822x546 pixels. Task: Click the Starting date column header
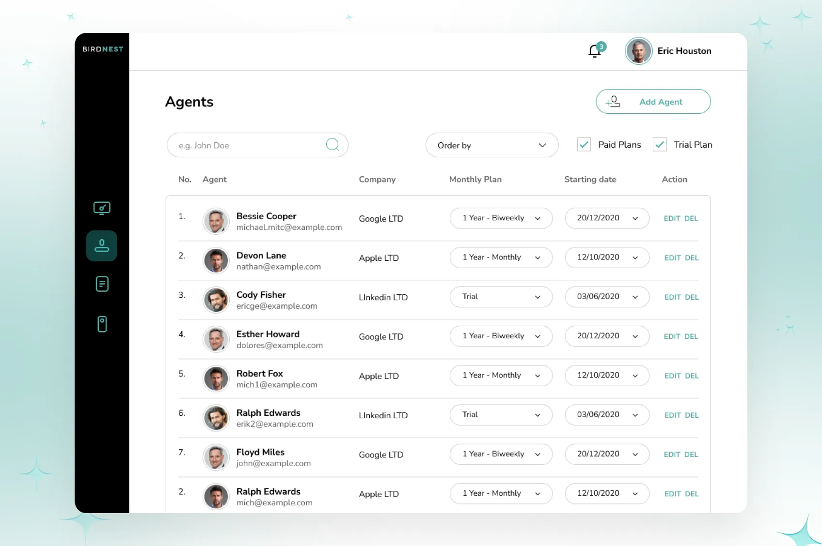coord(590,180)
